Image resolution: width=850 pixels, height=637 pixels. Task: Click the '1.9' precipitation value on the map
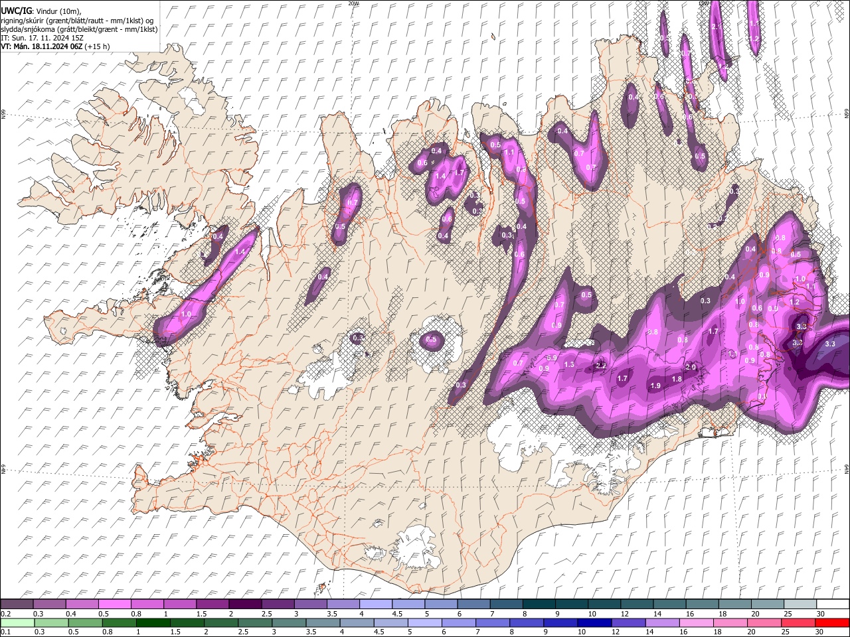point(655,386)
